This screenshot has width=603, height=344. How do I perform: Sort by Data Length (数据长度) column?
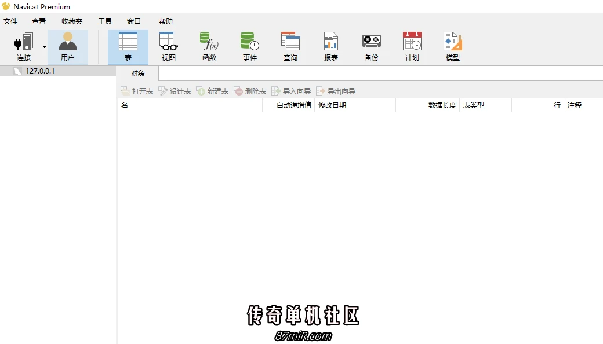[x=427, y=105]
